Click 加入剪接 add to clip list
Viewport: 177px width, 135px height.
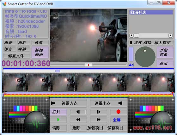pos(162,43)
